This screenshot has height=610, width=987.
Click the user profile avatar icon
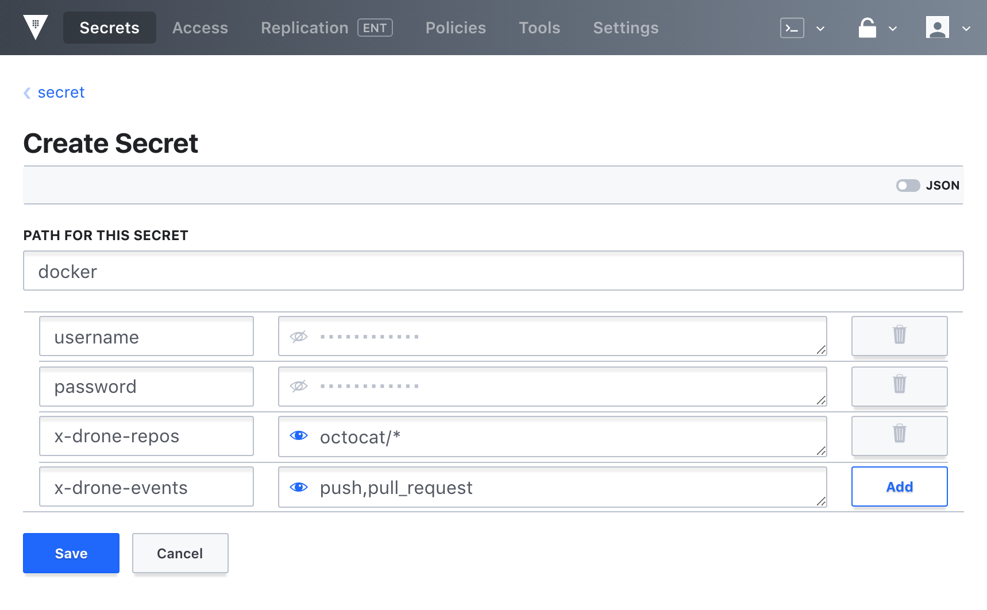(938, 28)
